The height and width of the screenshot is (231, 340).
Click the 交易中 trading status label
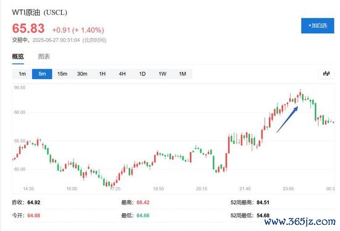coord(20,40)
